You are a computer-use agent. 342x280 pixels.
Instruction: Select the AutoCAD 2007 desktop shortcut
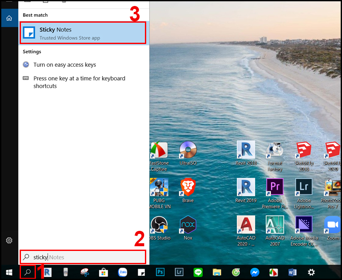(275, 231)
